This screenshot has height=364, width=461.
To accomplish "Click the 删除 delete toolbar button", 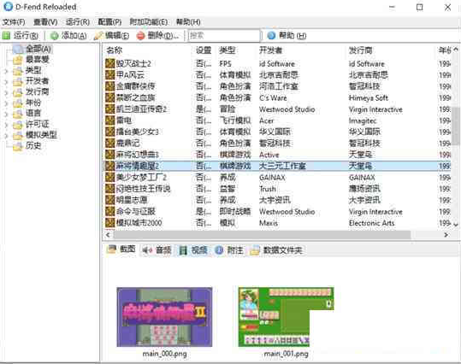I will [158, 36].
